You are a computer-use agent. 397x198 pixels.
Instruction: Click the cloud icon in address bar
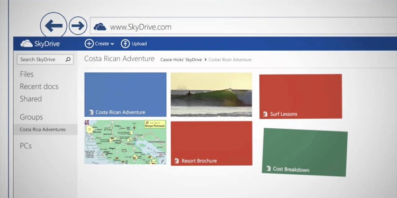[x=100, y=27]
